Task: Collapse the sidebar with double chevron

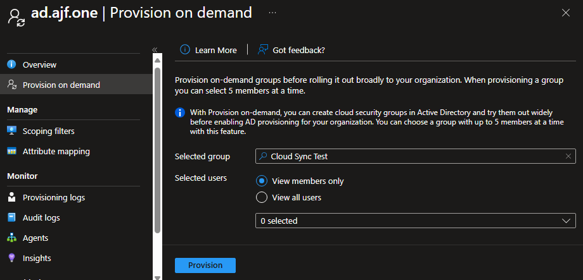Action: point(155,50)
